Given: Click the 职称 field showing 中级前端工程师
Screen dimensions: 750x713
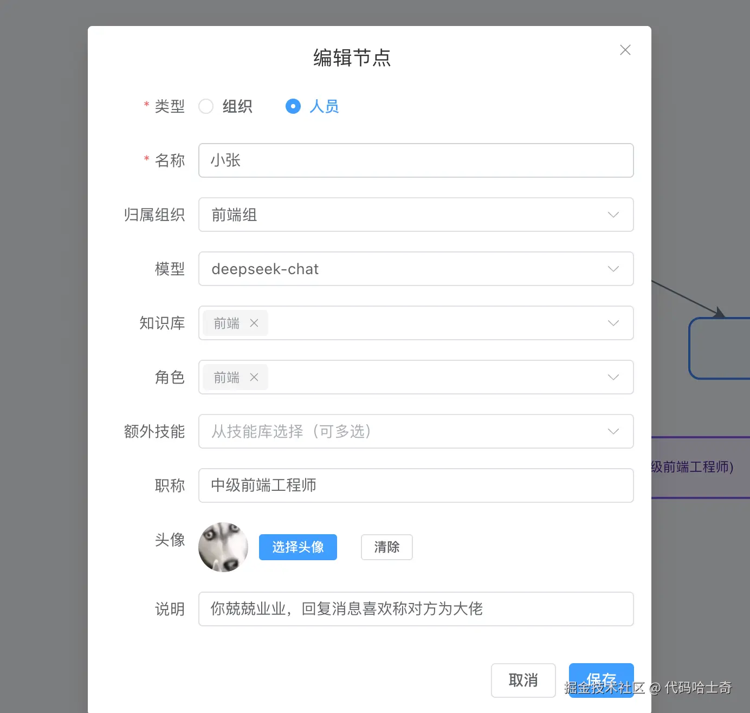Looking at the screenshot, I should (416, 485).
